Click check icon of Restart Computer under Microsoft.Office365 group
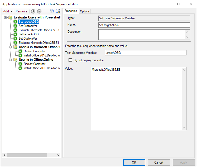 20,51
